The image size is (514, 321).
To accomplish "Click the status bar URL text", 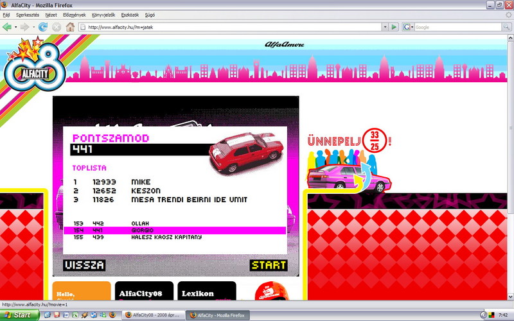I will pyautogui.click(x=35, y=304).
